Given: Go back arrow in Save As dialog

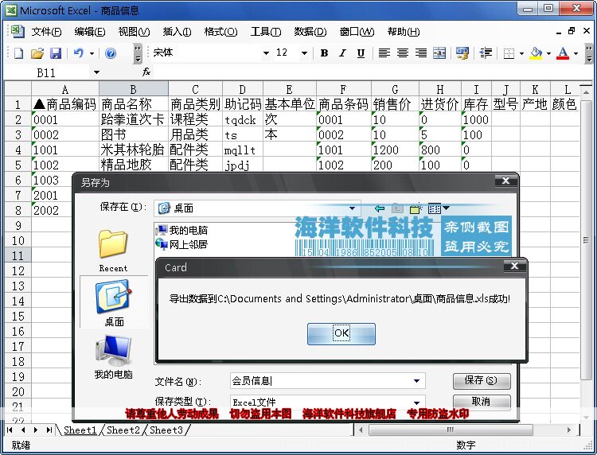Looking at the screenshot, I should click(x=379, y=208).
